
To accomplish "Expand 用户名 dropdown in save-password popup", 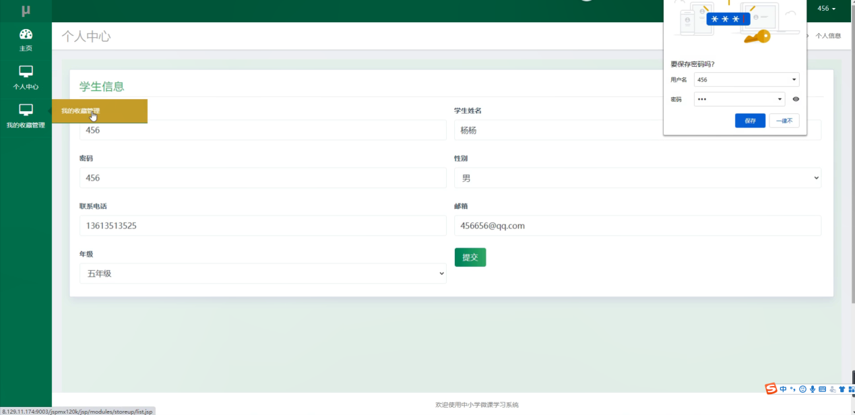I will [794, 79].
